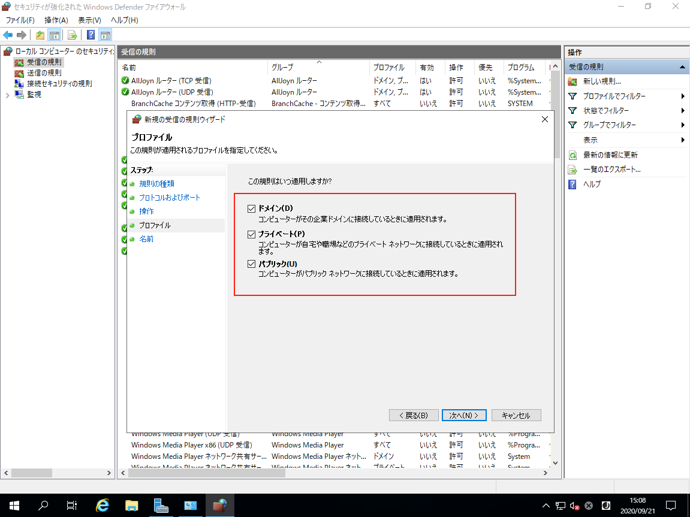690x517 pixels.
Task: Select the Windows Media Player x86 (UDP 受信) rule
Action: pyautogui.click(x=191, y=445)
